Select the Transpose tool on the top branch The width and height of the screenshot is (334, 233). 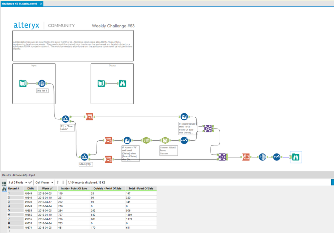coord(90,116)
